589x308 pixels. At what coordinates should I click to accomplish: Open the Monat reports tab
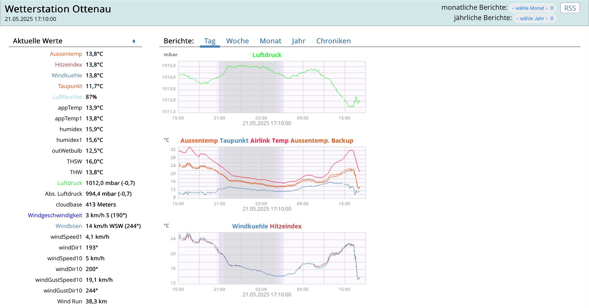point(270,41)
